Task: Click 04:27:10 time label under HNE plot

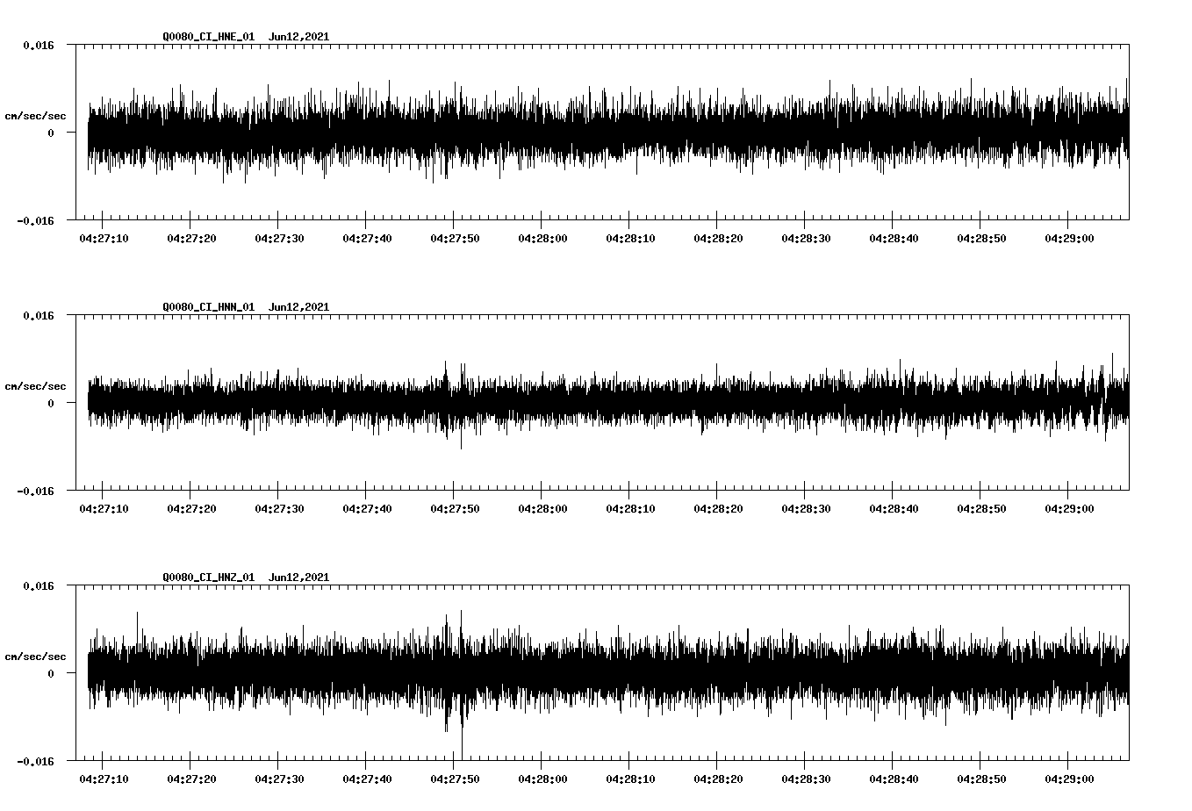Action: [x=104, y=238]
